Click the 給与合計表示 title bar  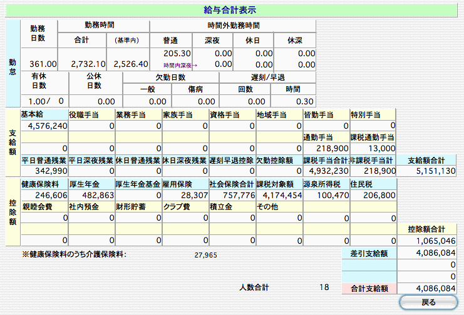pyautogui.click(x=230, y=10)
